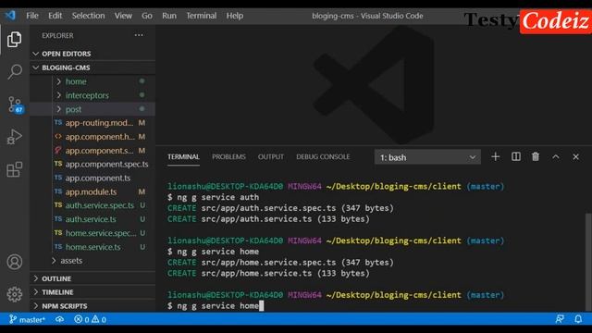This screenshot has width=592, height=333.
Task: Open auth.service.spec.ts file
Action: click(x=92, y=205)
